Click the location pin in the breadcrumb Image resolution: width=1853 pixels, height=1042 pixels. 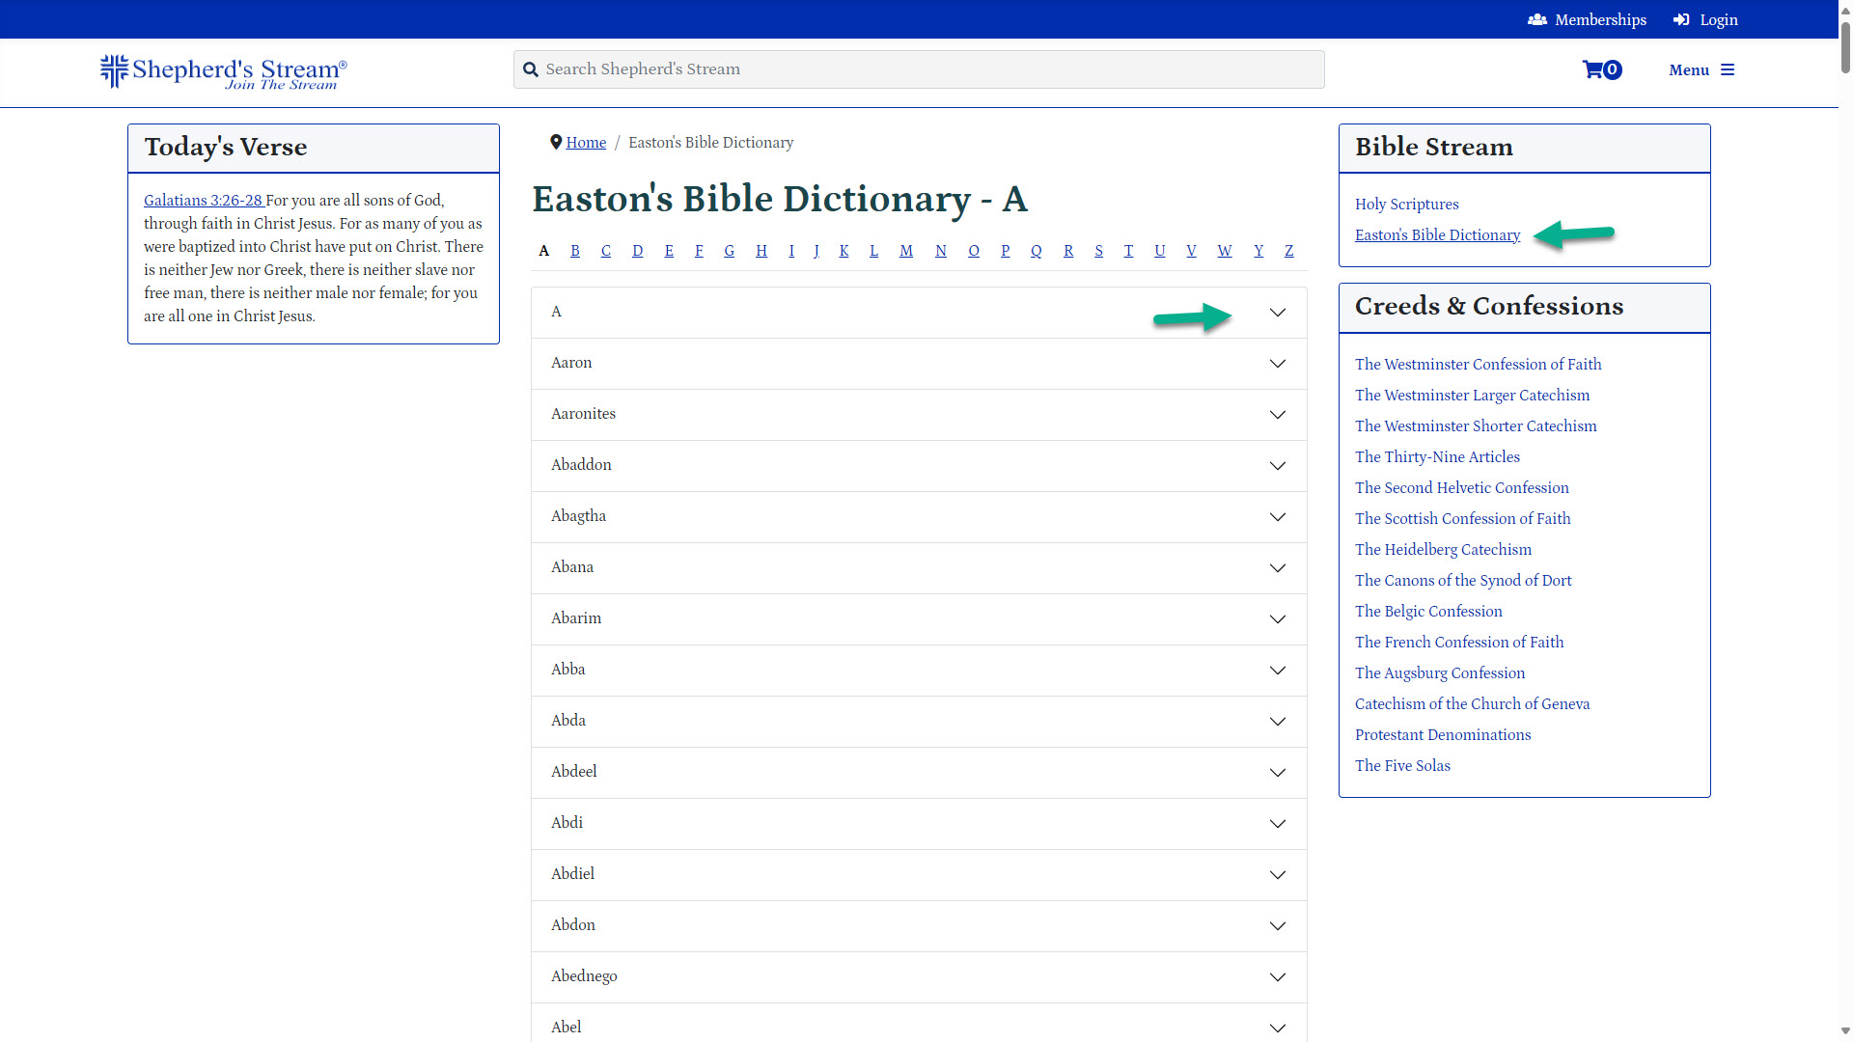555,142
